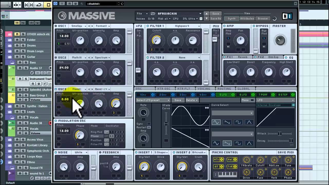Screen dimensions: 329x185
Task: Select sawtooth curve in upper Curve Select row
Action: click(227, 122)
